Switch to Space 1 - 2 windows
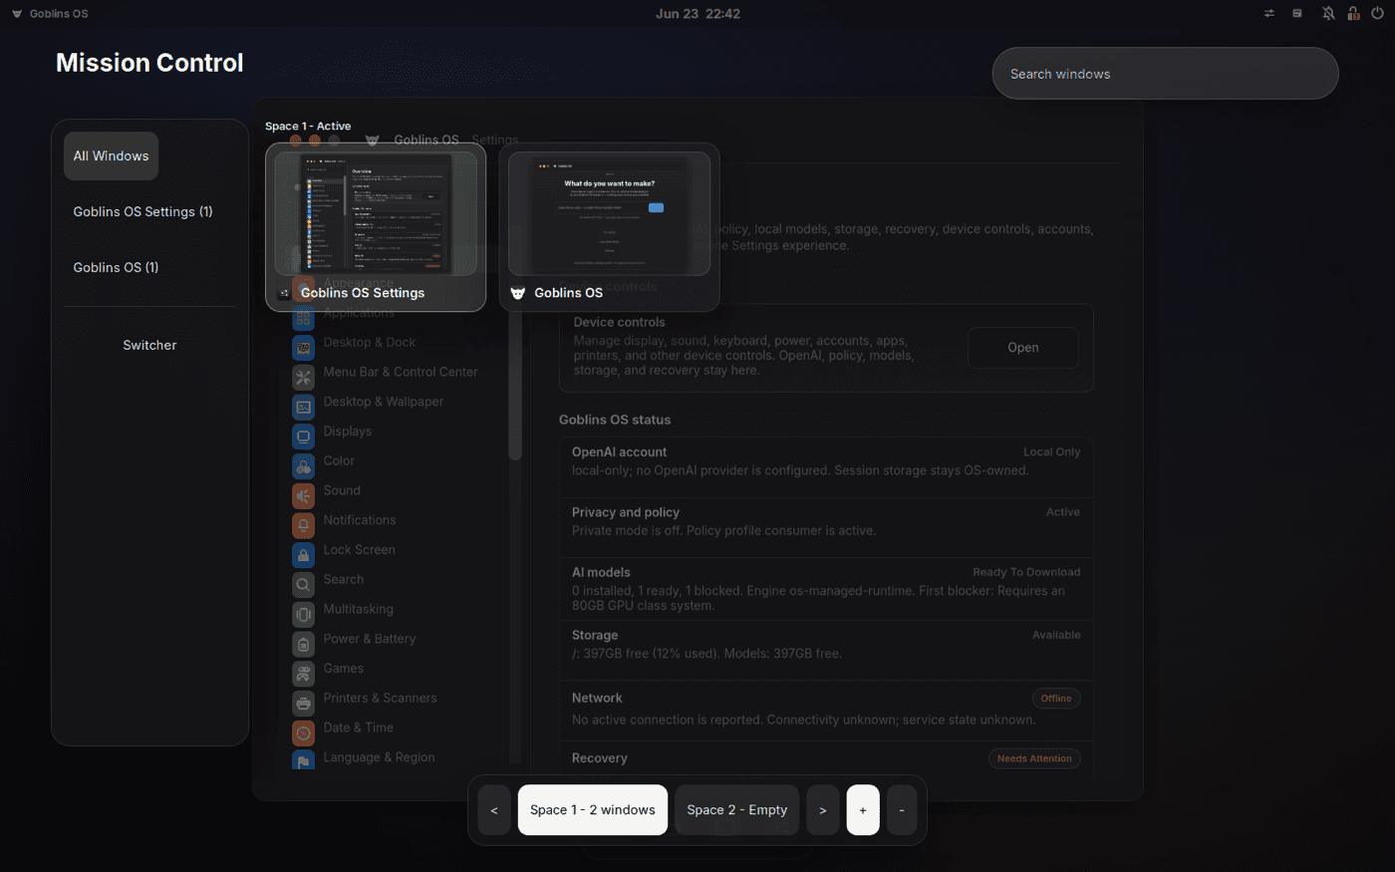1395x872 pixels. [593, 810]
